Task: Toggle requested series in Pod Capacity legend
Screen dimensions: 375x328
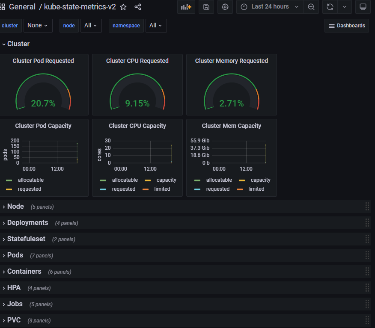Action: tap(30, 189)
